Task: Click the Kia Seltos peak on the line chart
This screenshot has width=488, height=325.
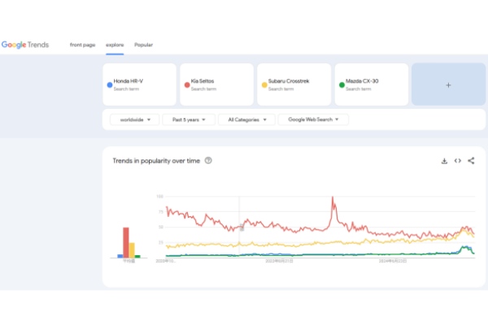Action: pos(333,197)
